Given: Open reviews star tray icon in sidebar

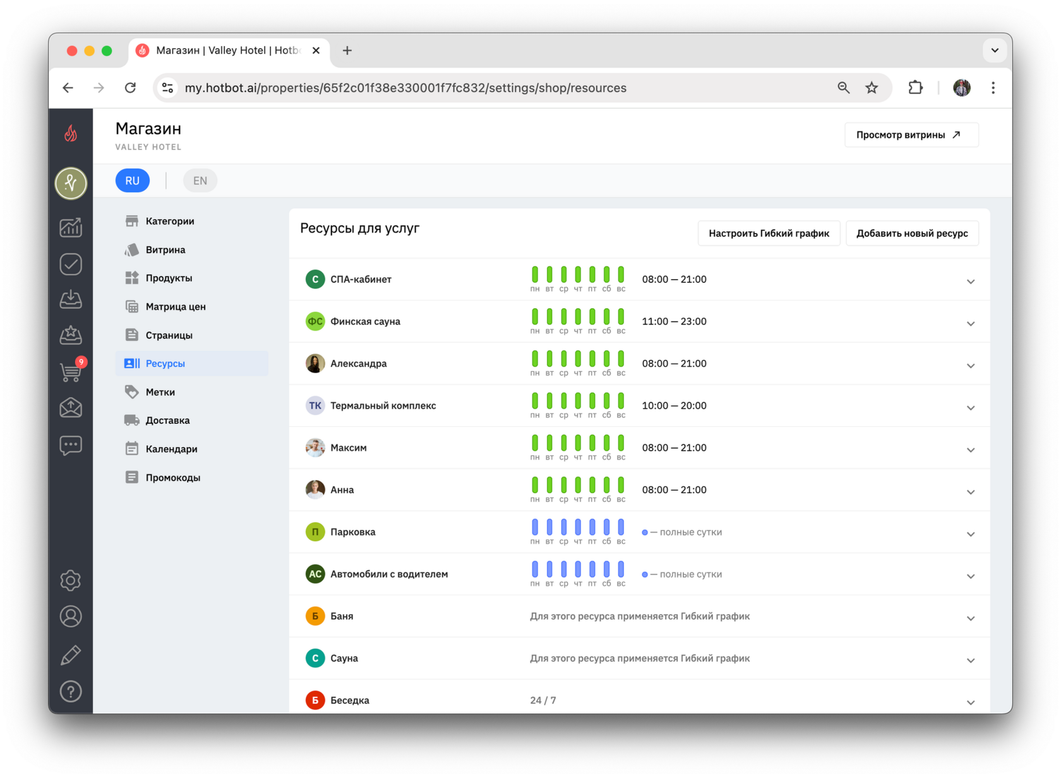Looking at the screenshot, I should (71, 335).
